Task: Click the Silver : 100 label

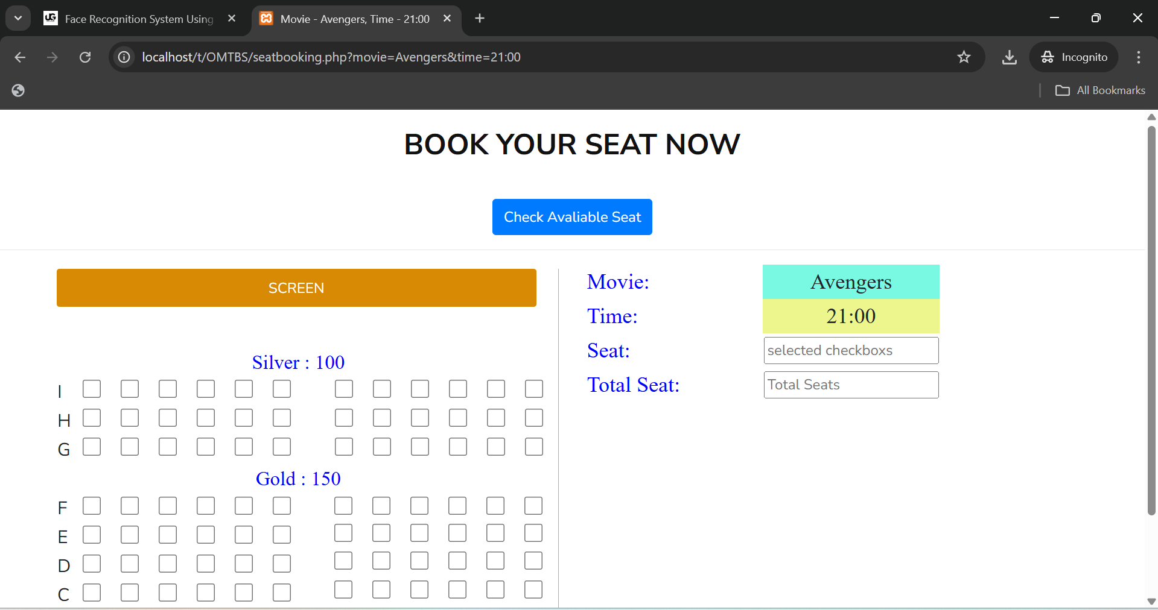Action: click(298, 362)
